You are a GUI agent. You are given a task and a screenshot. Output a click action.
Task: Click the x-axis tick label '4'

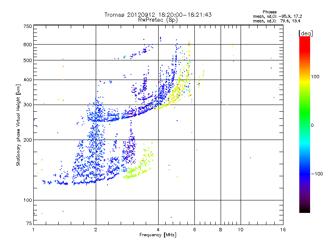pos(158,230)
